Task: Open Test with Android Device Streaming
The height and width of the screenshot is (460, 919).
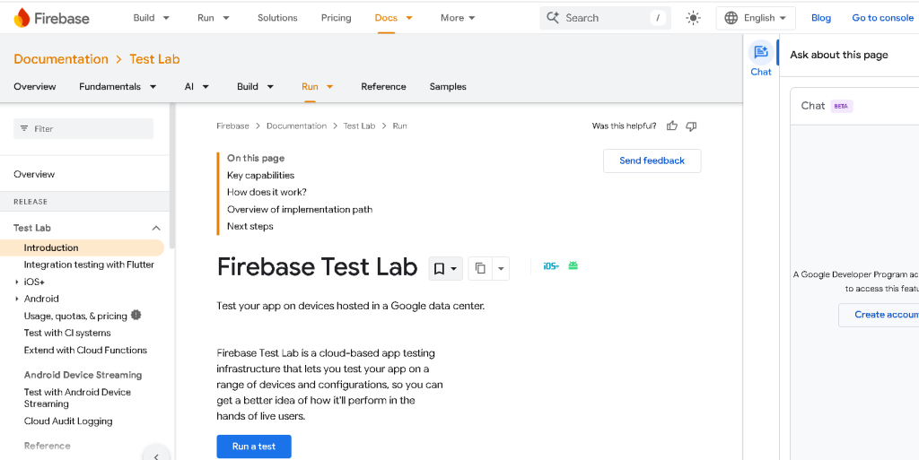Action: [x=77, y=398]
